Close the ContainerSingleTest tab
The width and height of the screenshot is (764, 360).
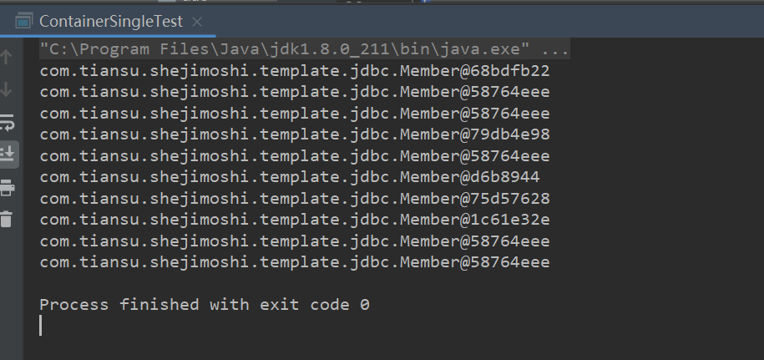[197, 21]
